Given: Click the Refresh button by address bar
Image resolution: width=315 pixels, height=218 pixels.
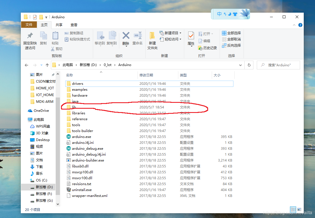Looking at the screenshot, I should pyautogui.click(x=249, y=65).
